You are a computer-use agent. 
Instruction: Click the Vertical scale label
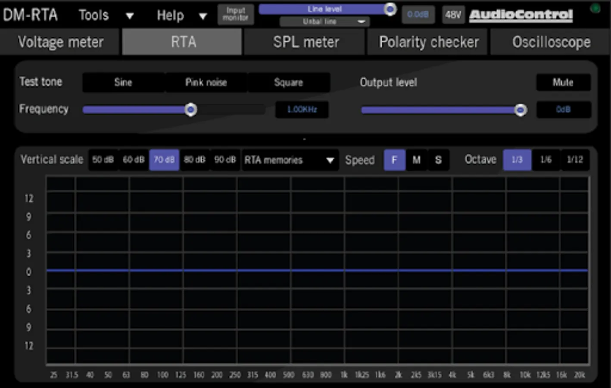52,160
